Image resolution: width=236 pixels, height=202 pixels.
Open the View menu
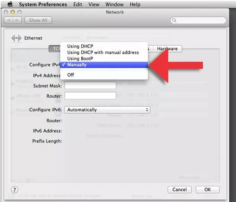(94, 4)
